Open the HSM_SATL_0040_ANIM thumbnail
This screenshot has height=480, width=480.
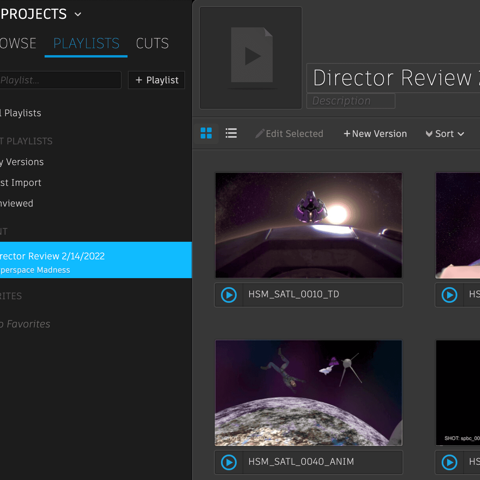click(308, 393)
